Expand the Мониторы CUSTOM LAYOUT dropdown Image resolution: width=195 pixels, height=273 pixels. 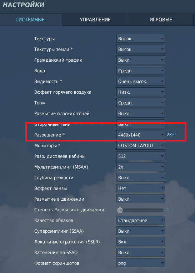[x=141, y=145]
